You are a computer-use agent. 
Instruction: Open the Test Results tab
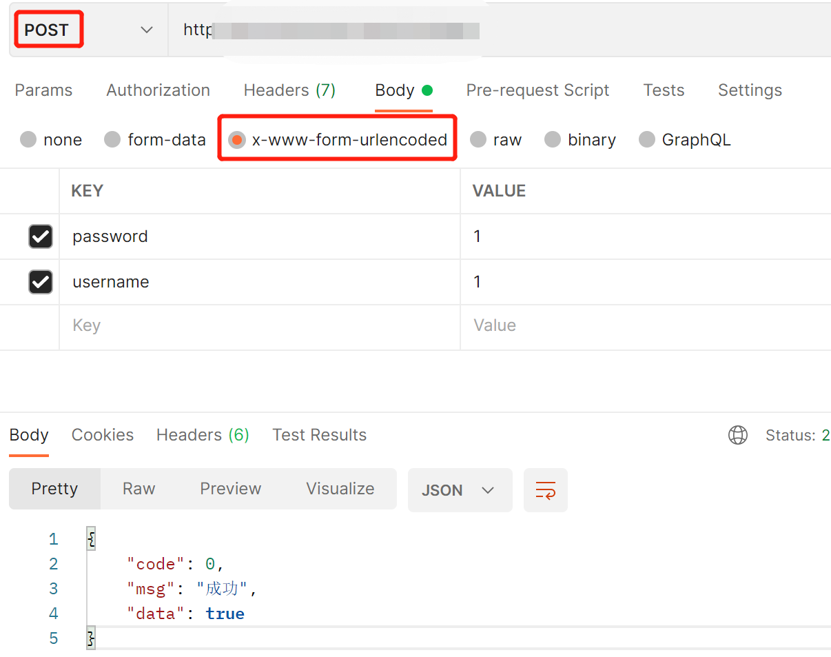point(319,435)
